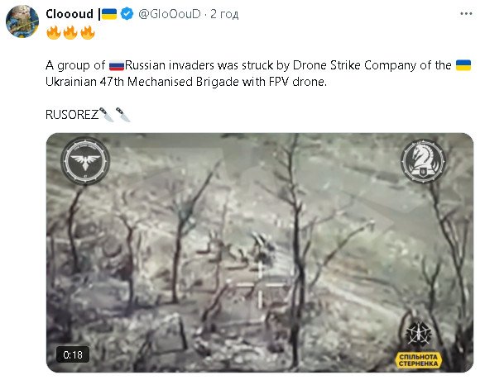Viewport: 485px width, 380px height.
Task: Open the three-dots more options menu
Action: pyautogui.click(x=466, y=13)
